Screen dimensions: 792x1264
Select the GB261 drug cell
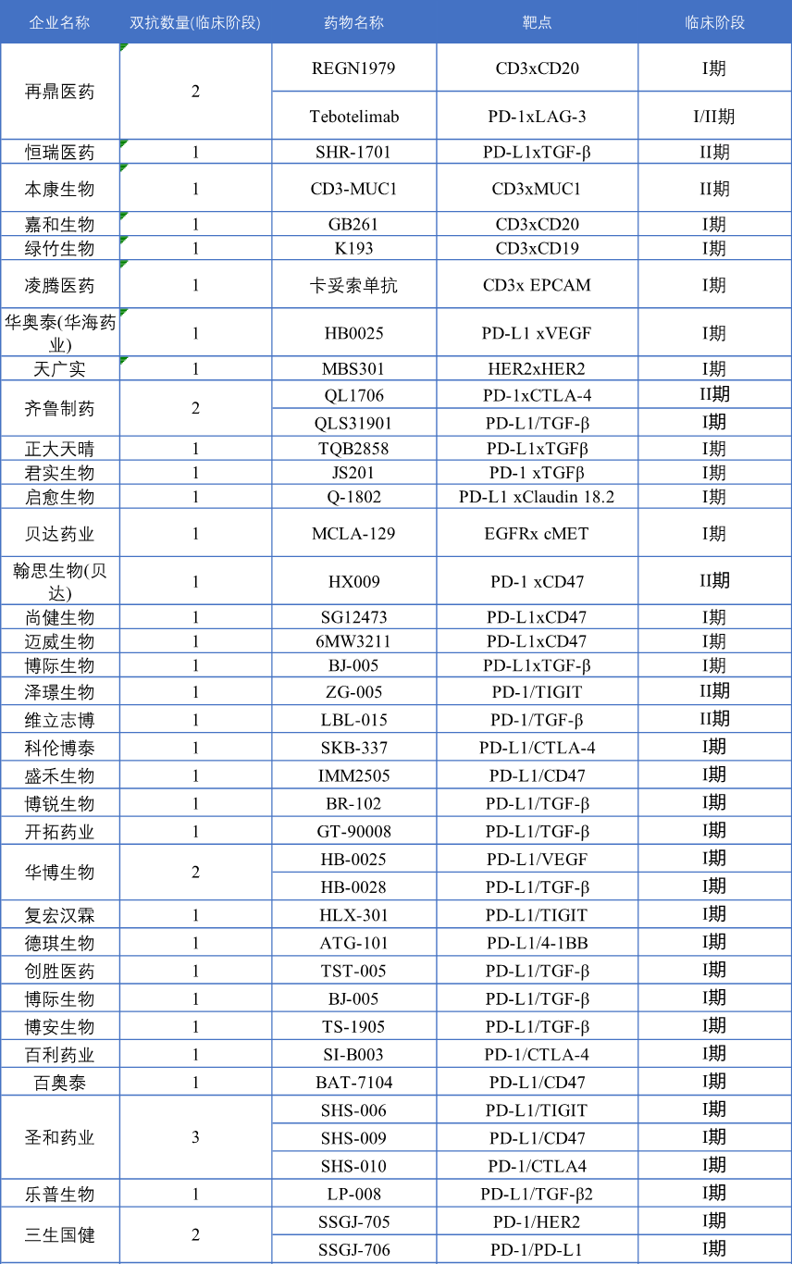354,224
